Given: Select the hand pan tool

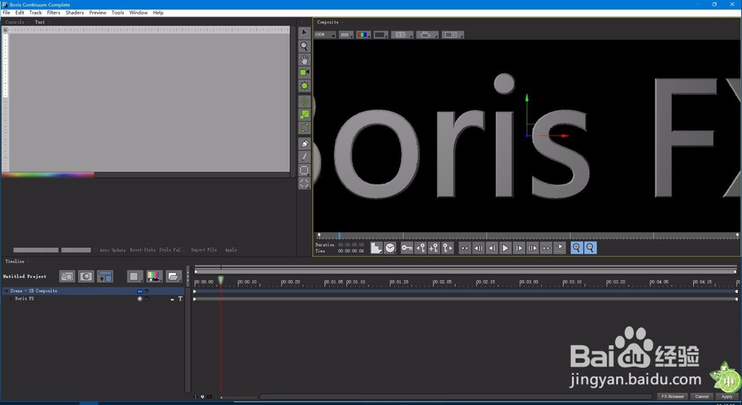Looking at the screenshot, I should pyautogui.click(x=304, y=59).
